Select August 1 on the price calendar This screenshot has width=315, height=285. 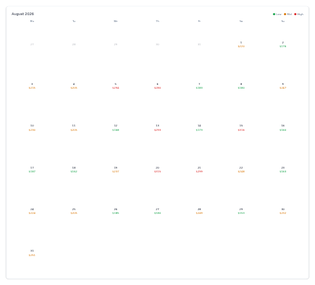click(x=241, y=44)
